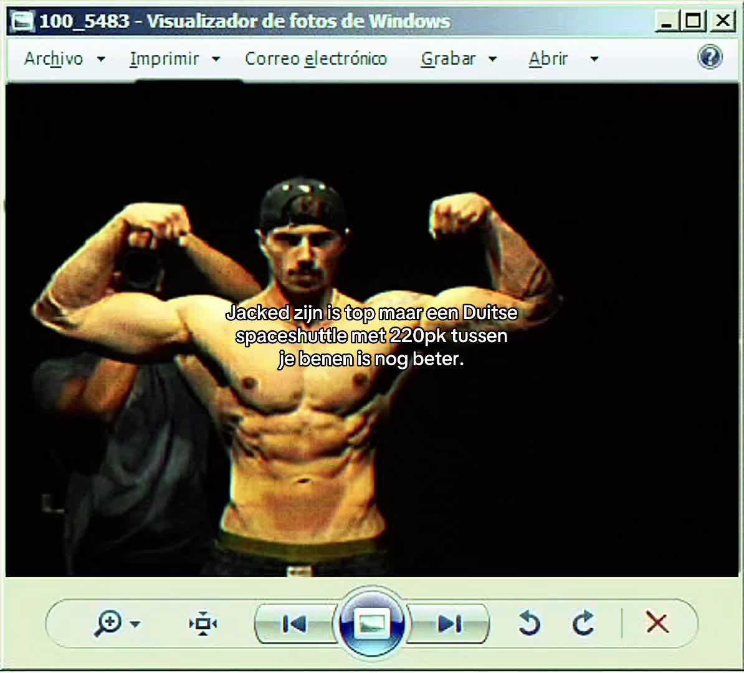744x673 pixels.
Task: Delete the current photo
Action: [657, 623]
